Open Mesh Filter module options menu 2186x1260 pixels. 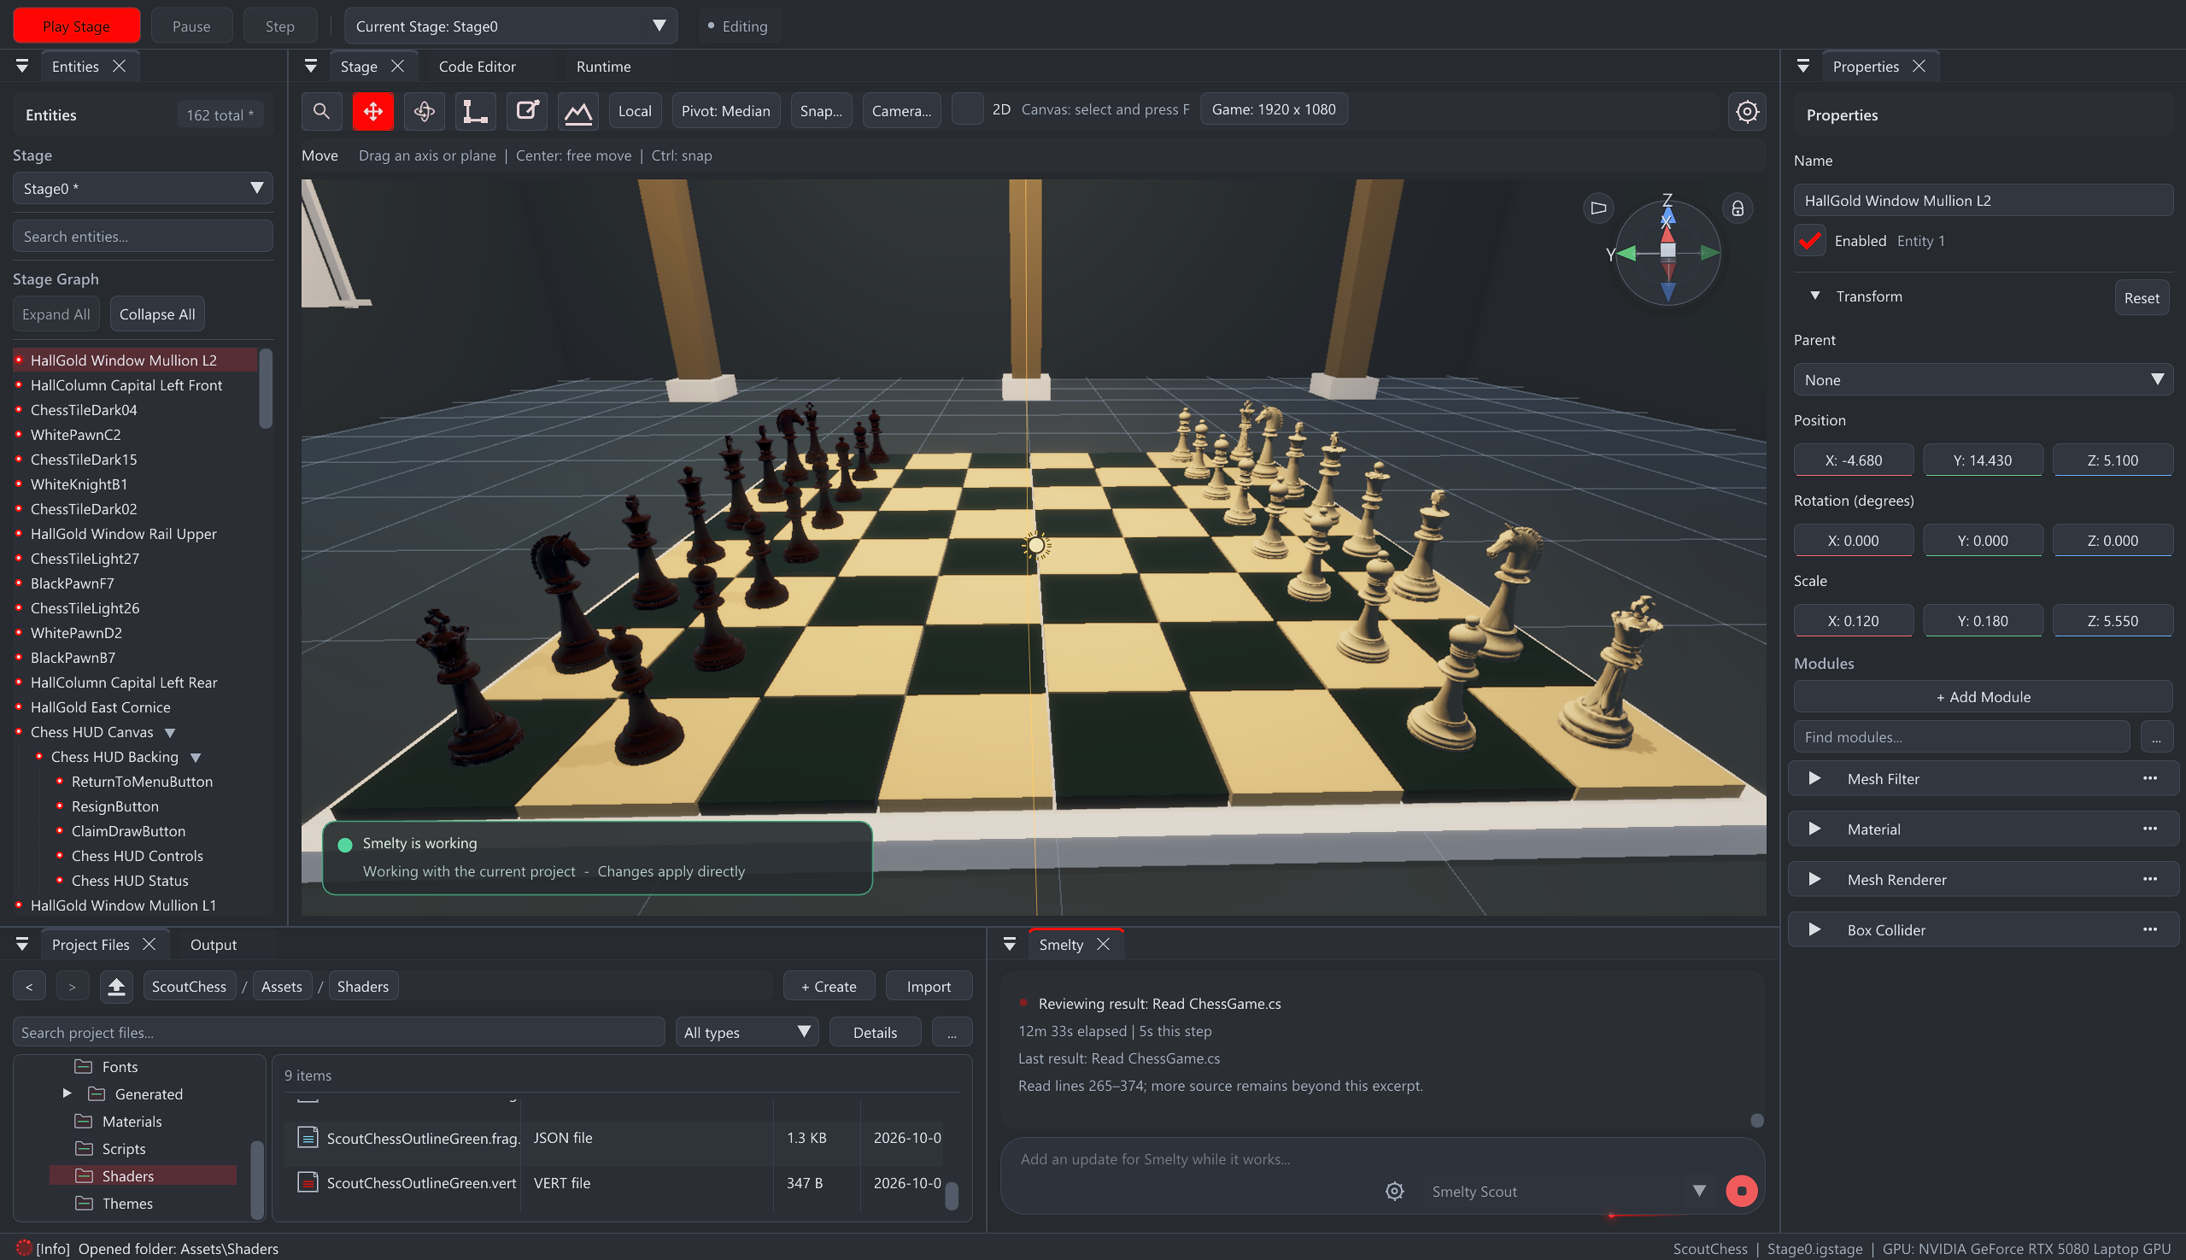tap(2149, 778)
